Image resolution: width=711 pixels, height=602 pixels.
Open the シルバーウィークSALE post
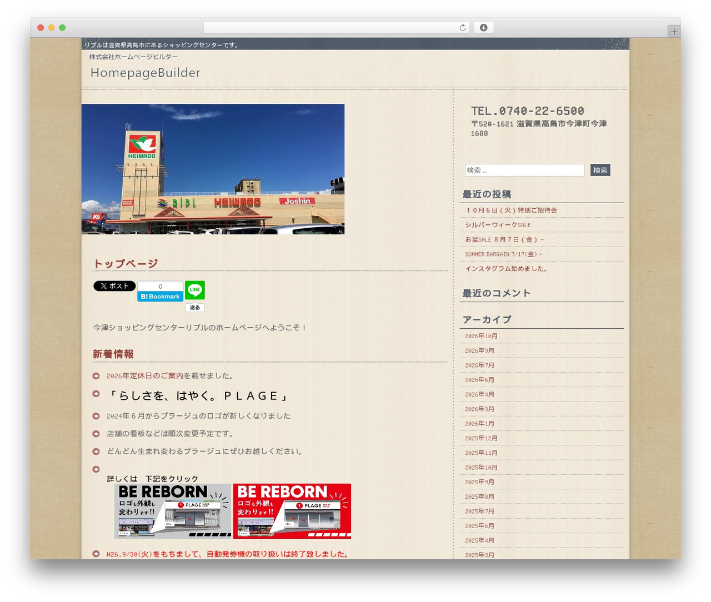click(x=498, y=225)
